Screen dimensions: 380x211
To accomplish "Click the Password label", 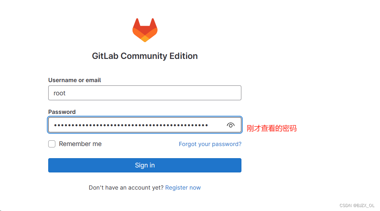I will pos(62,112).
